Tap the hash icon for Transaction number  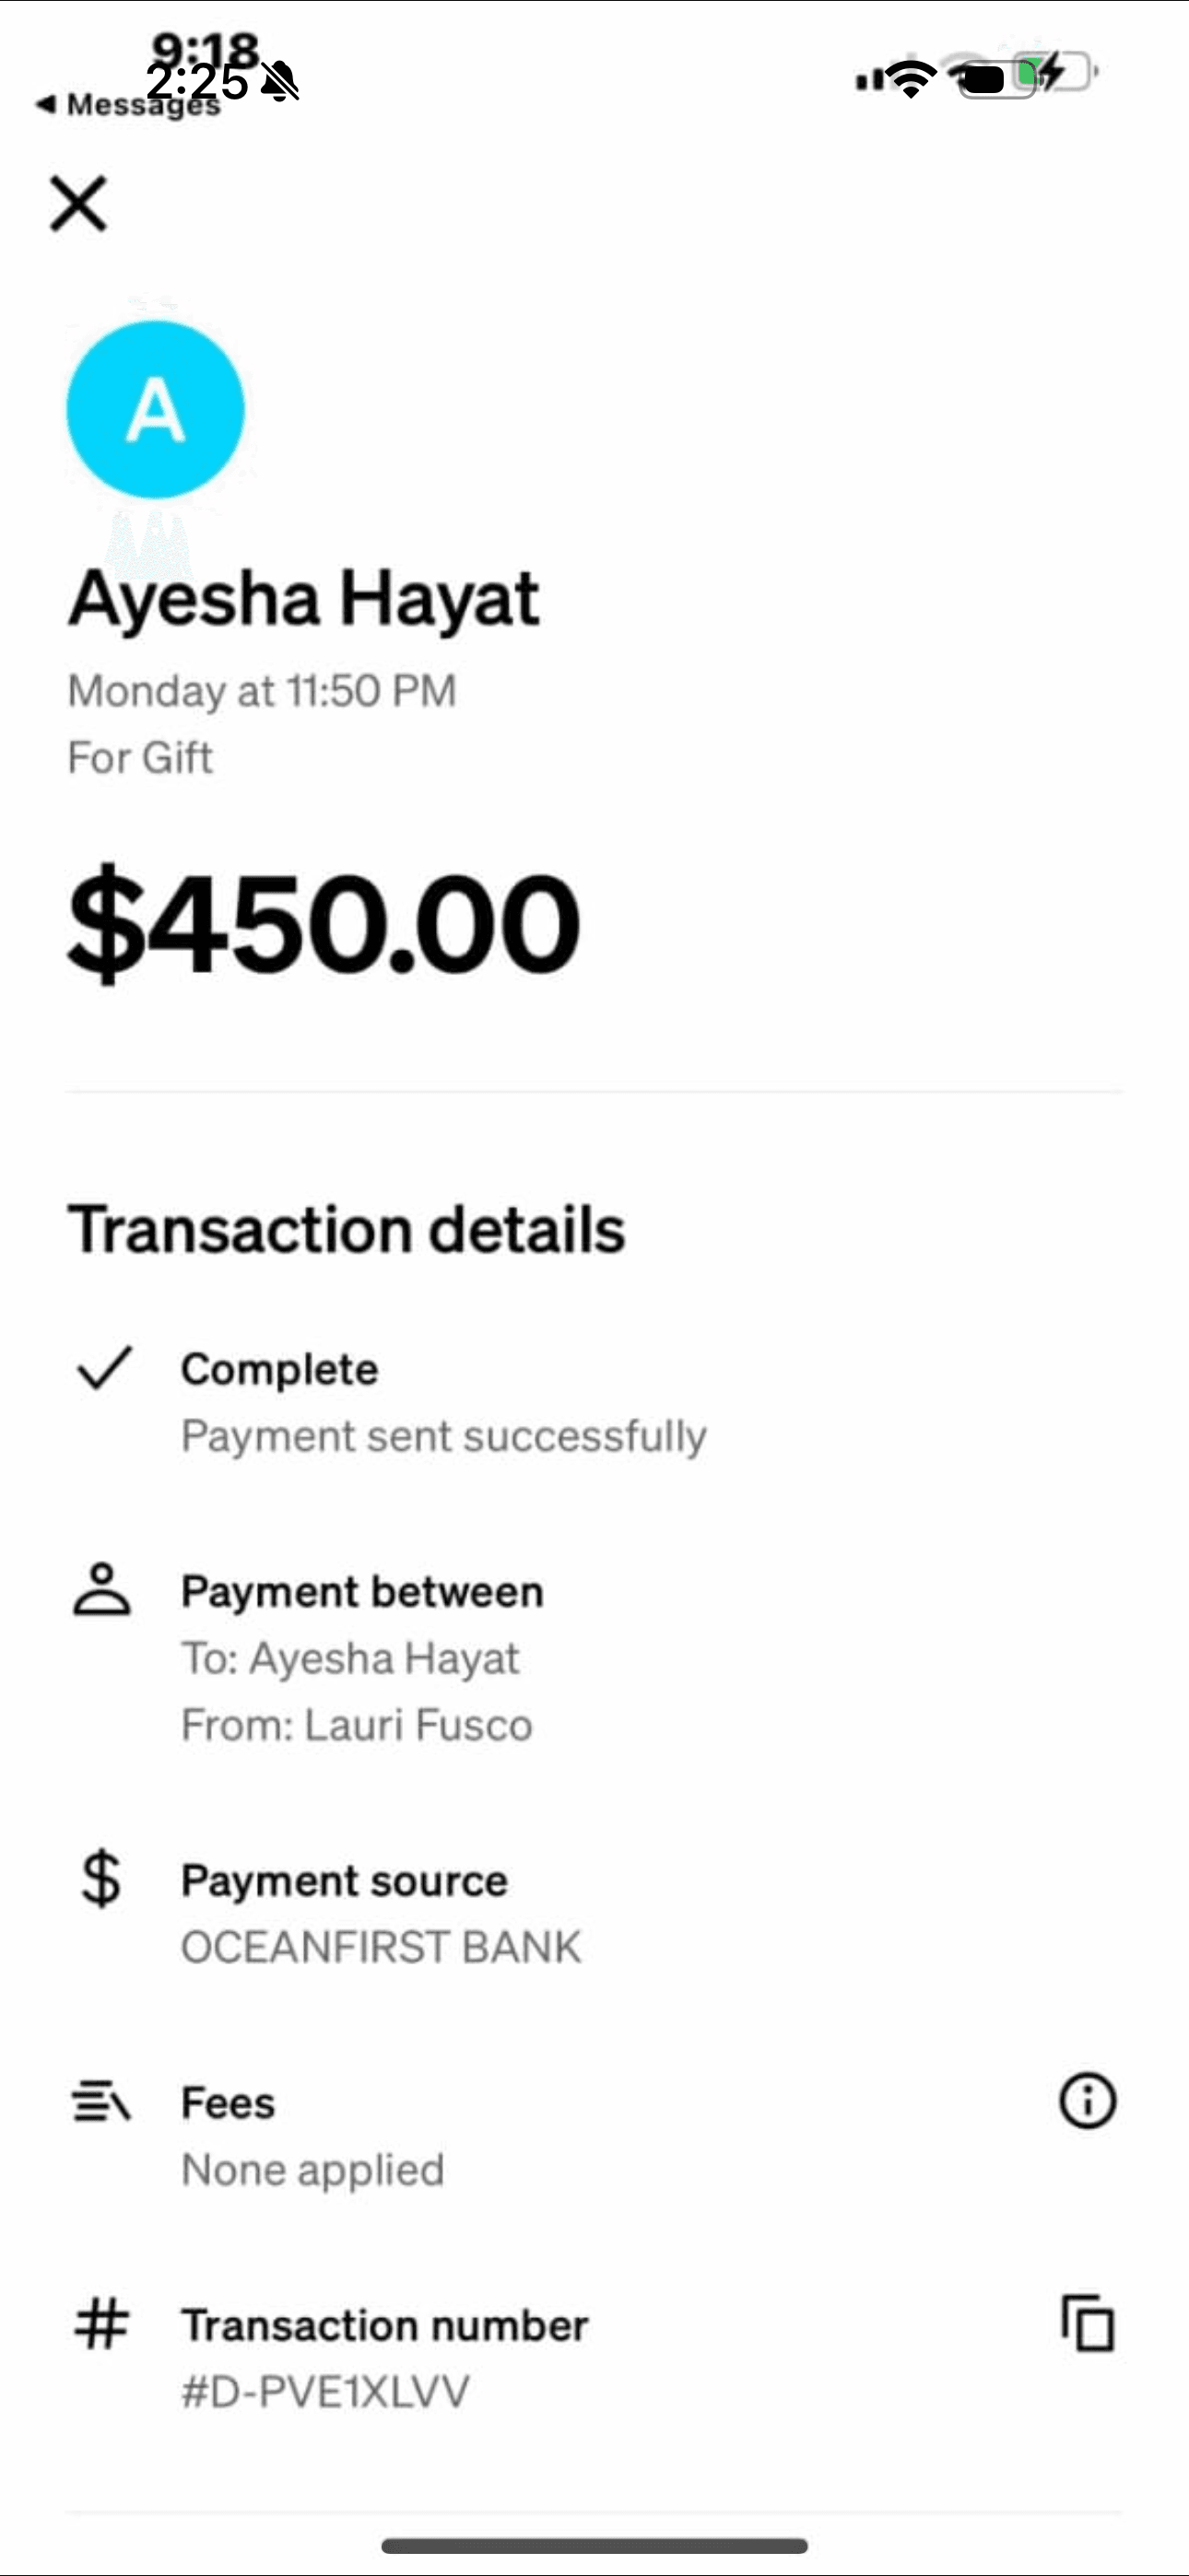coord(102,2323)
